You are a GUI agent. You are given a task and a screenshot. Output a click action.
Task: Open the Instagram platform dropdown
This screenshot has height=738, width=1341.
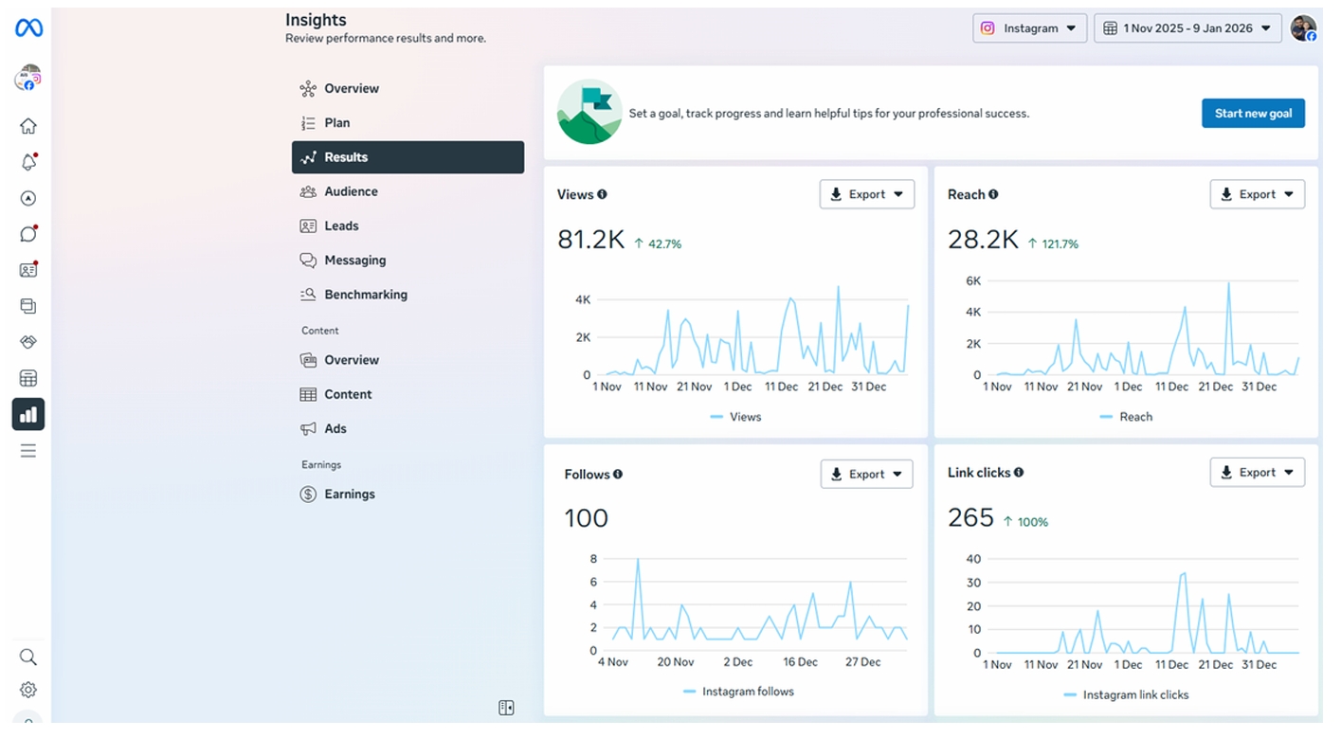[1029, 28]
